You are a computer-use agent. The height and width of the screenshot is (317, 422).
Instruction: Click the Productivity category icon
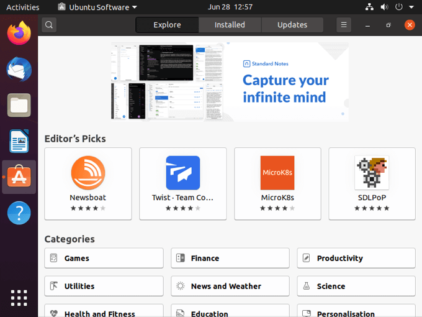click(307, 258)
